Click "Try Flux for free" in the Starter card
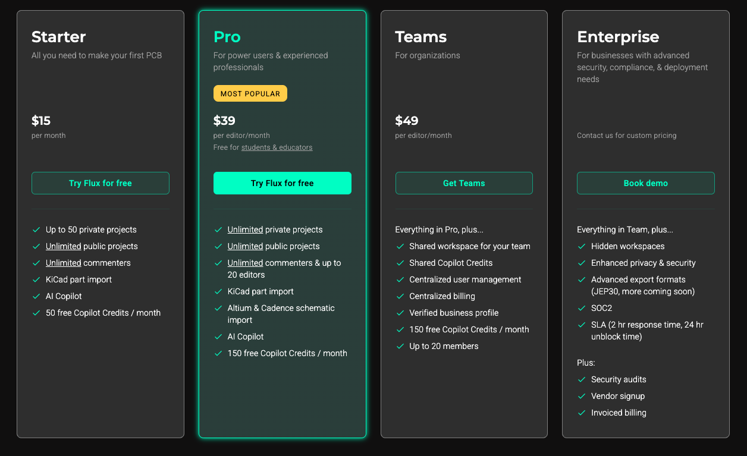Viewport: 747px width, 456px height. coord(101,183)
